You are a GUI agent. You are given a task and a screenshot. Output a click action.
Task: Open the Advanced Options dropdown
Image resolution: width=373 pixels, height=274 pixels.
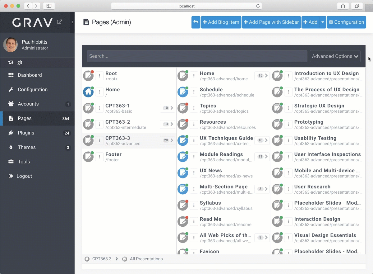tap(335, 56)
